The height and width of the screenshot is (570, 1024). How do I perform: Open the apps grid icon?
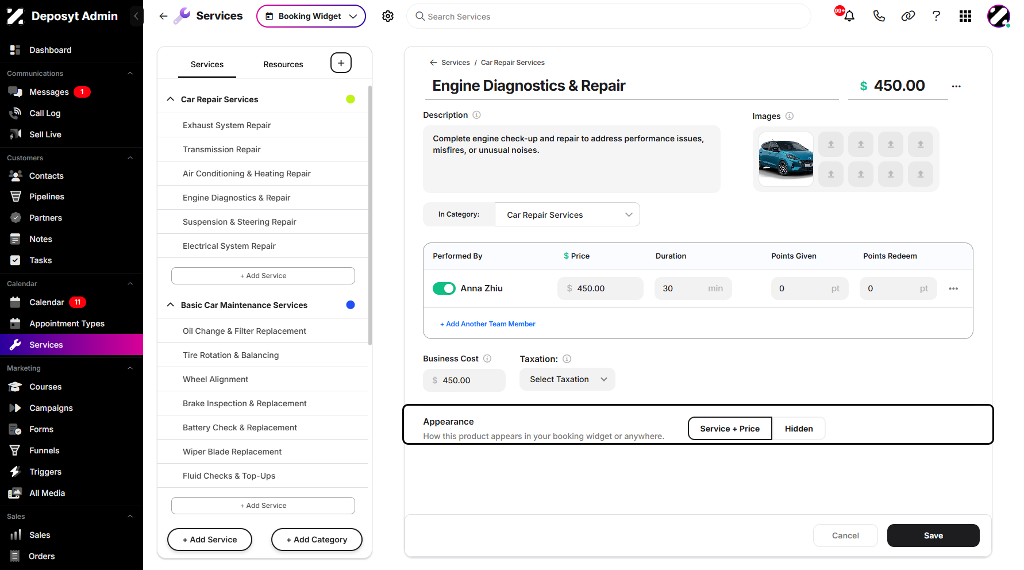(965, 16)
